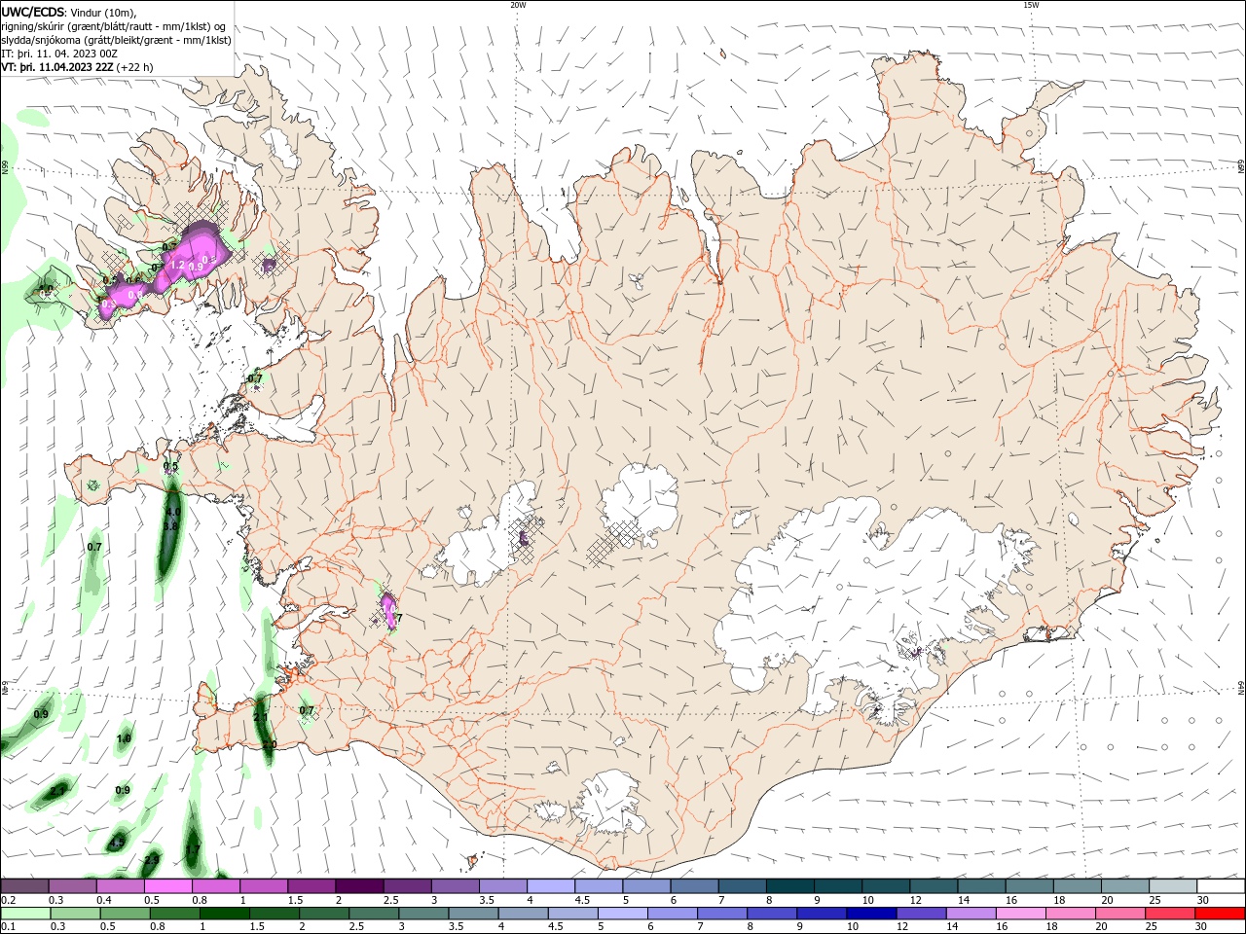Viewport: 1246px width, 934px height.
Task: Click the 4.0 rainfall value on the map
Action: pos(173,512)
